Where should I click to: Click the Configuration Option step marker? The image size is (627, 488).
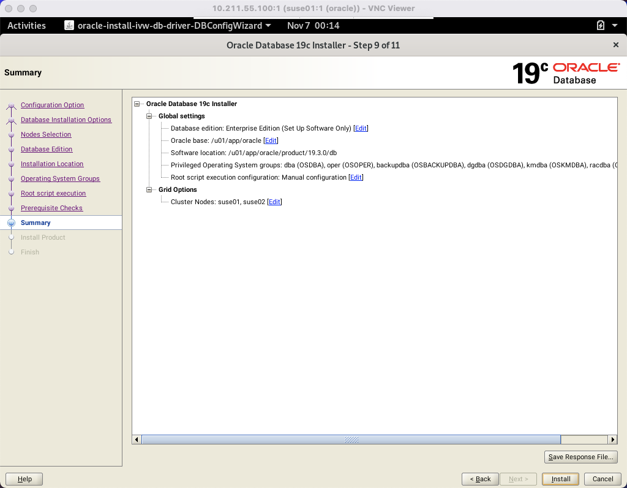click(x=11, y=105)
